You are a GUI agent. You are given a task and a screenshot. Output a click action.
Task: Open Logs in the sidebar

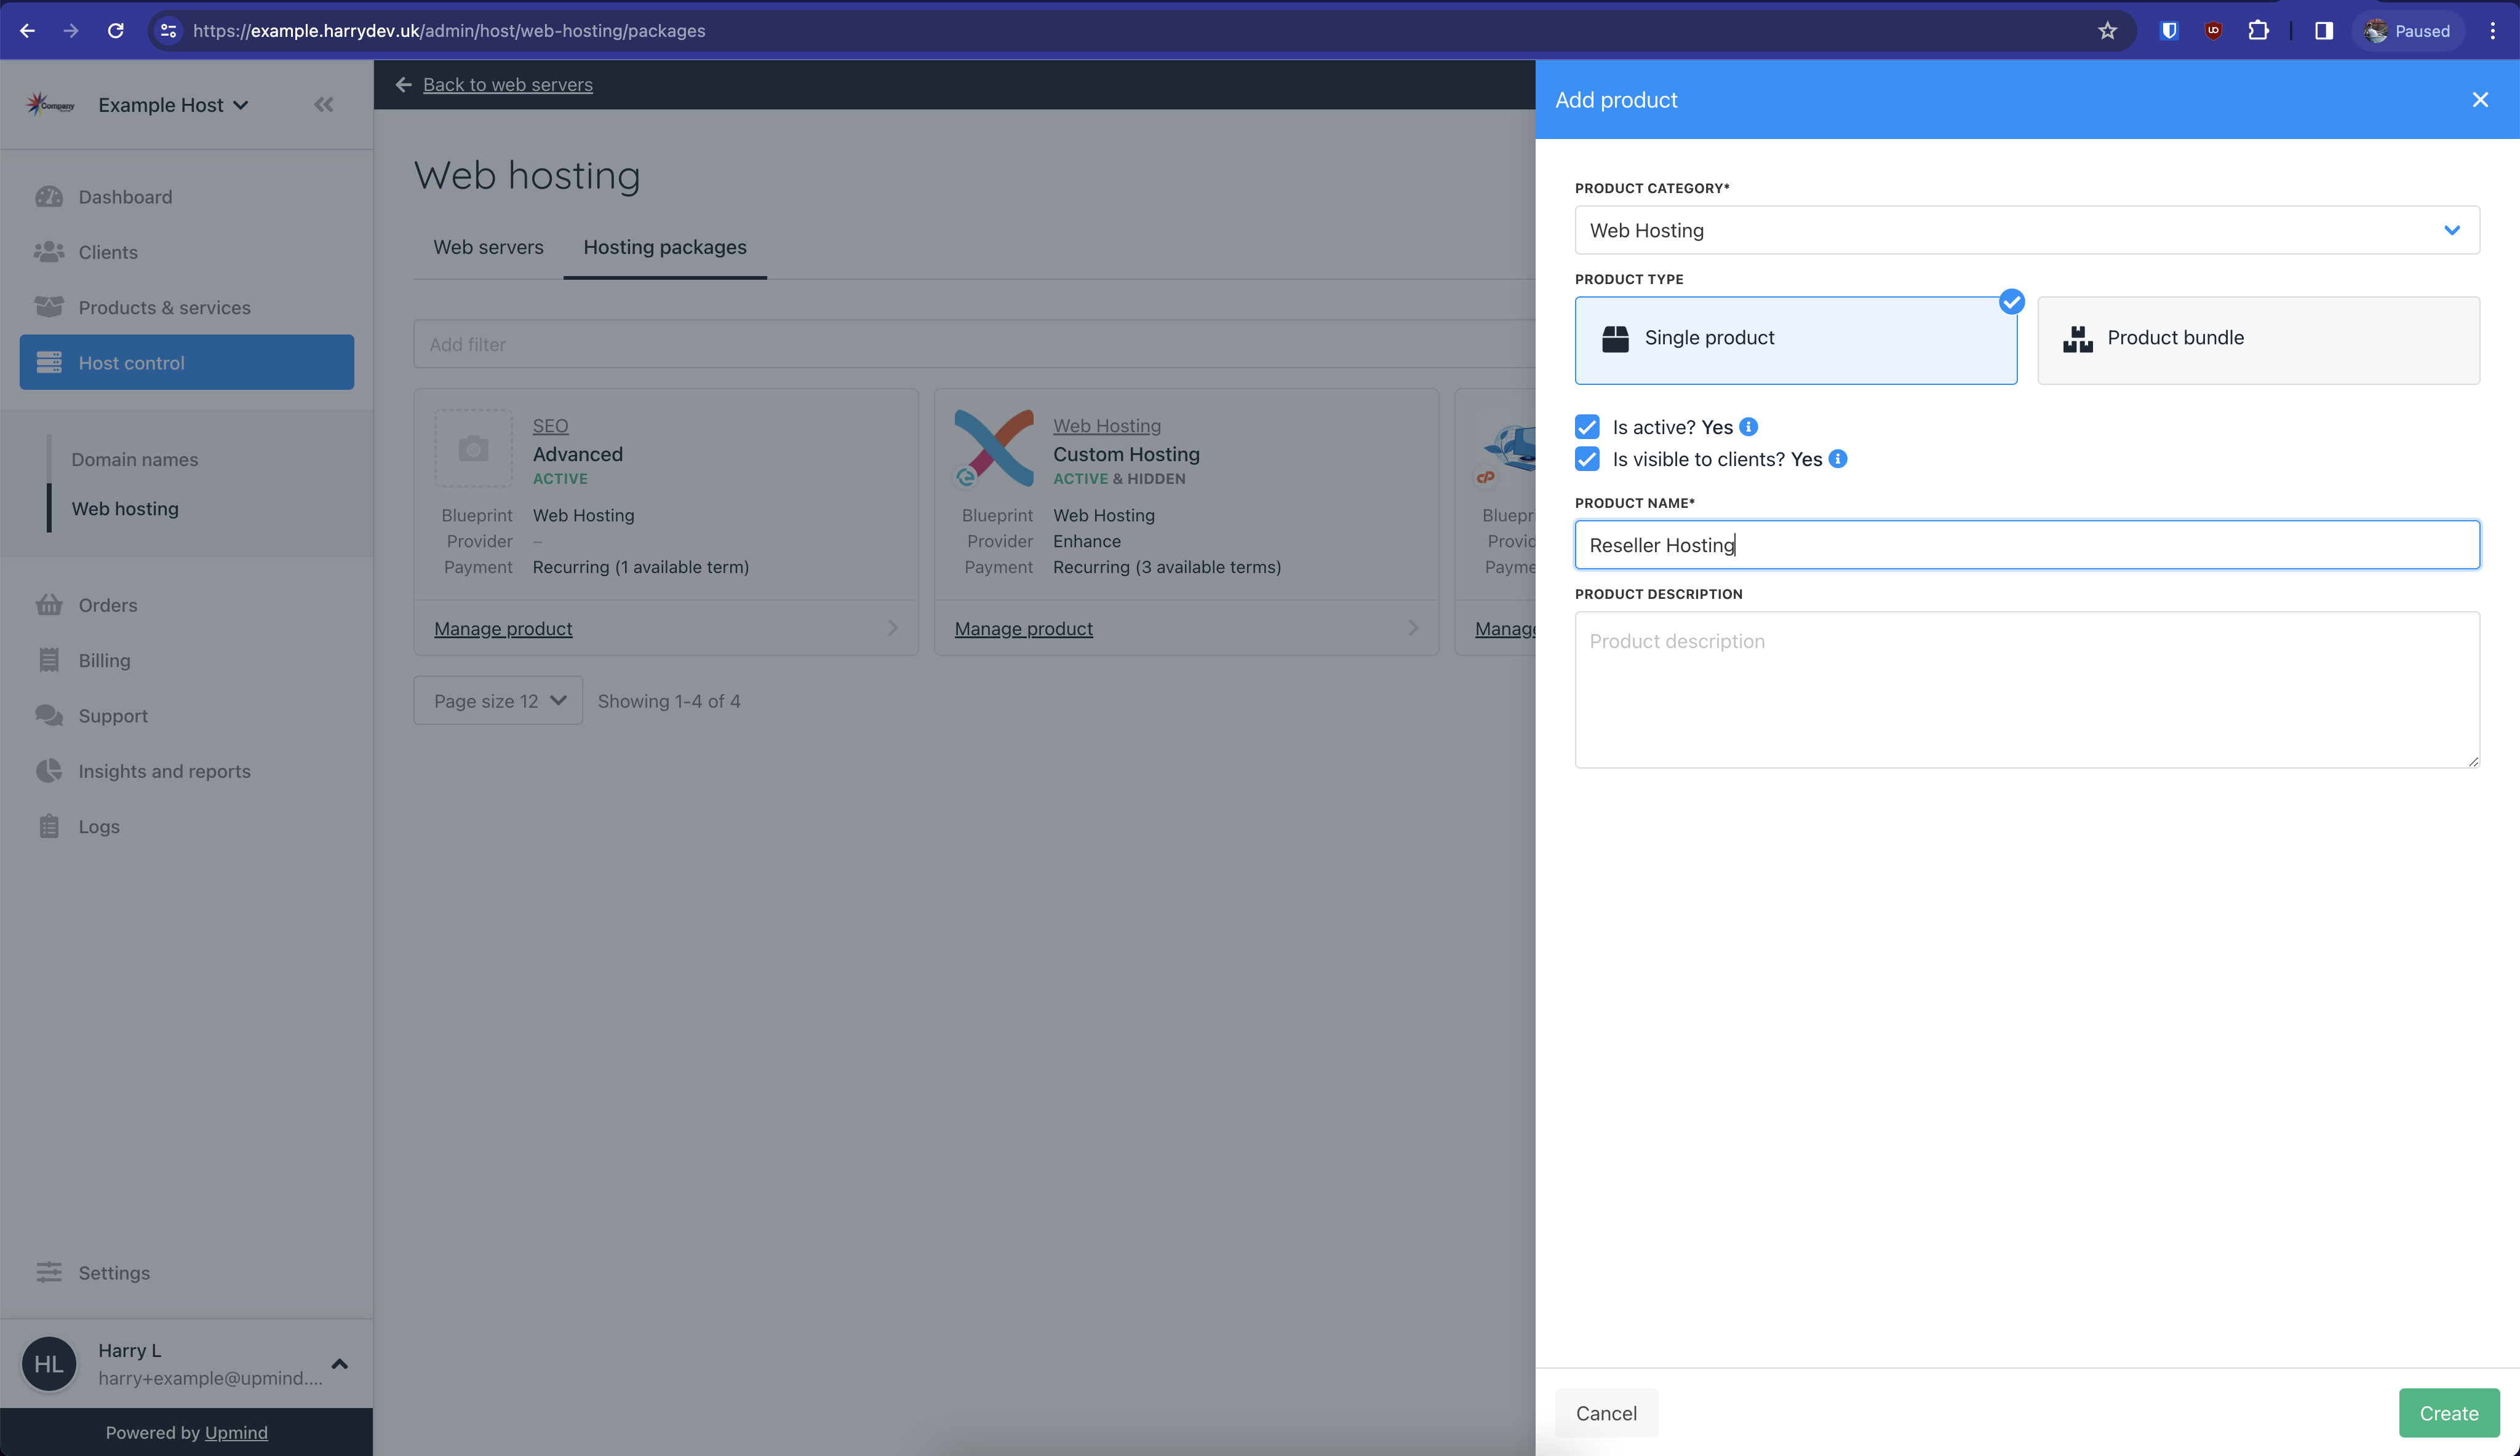coord(187,826)
